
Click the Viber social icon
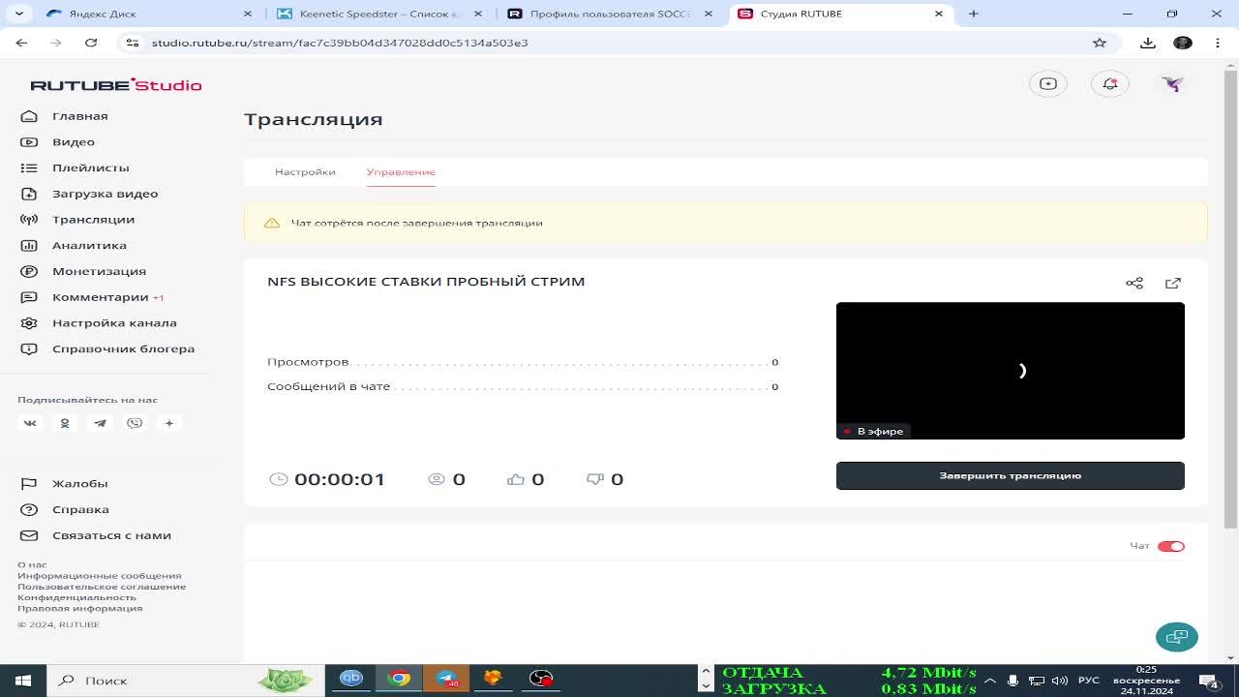pos(135,423)
